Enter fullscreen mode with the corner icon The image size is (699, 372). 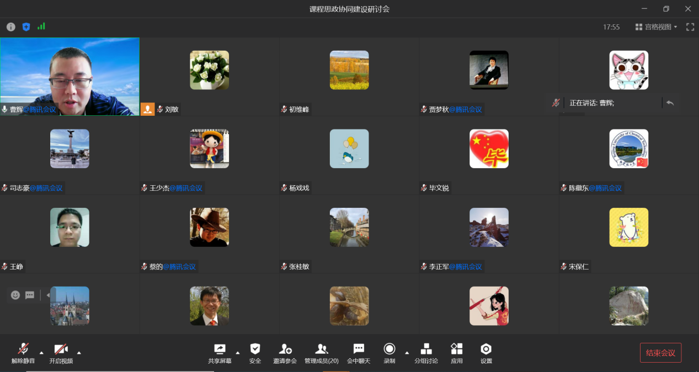tap(690, 26)
